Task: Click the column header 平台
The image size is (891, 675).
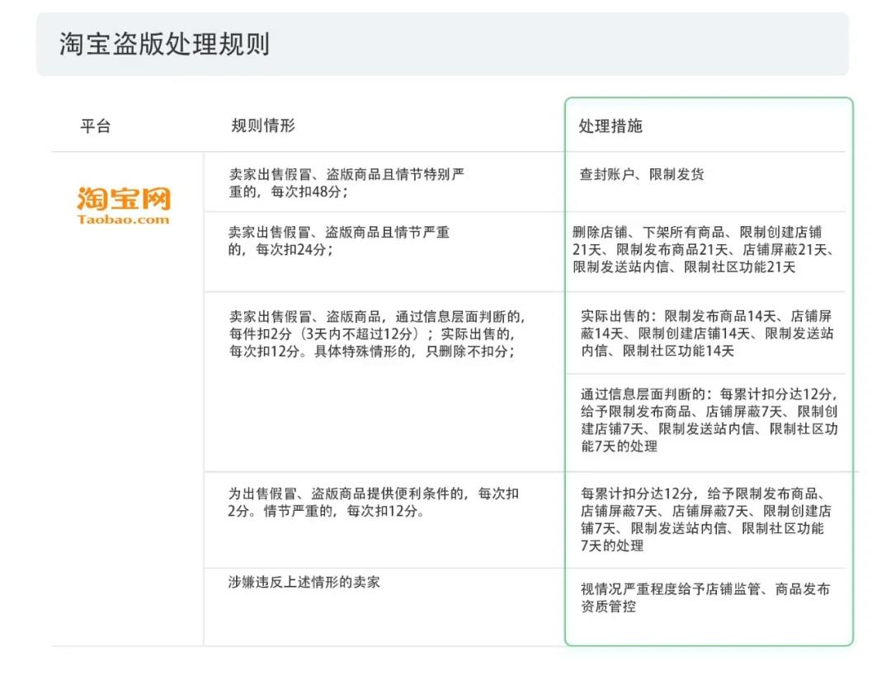Action: click(96, 125)
